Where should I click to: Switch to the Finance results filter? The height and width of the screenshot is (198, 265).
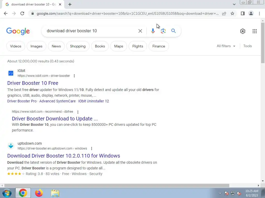[159, 46]
